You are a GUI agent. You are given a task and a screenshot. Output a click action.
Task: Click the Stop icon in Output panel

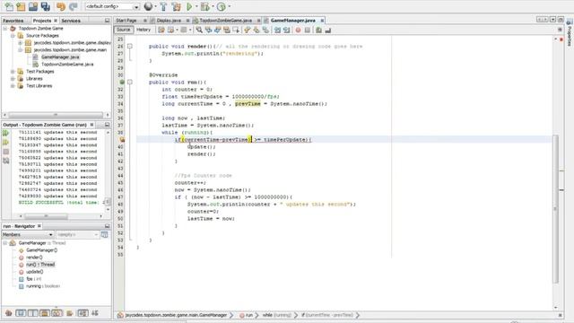pos(6,152)
